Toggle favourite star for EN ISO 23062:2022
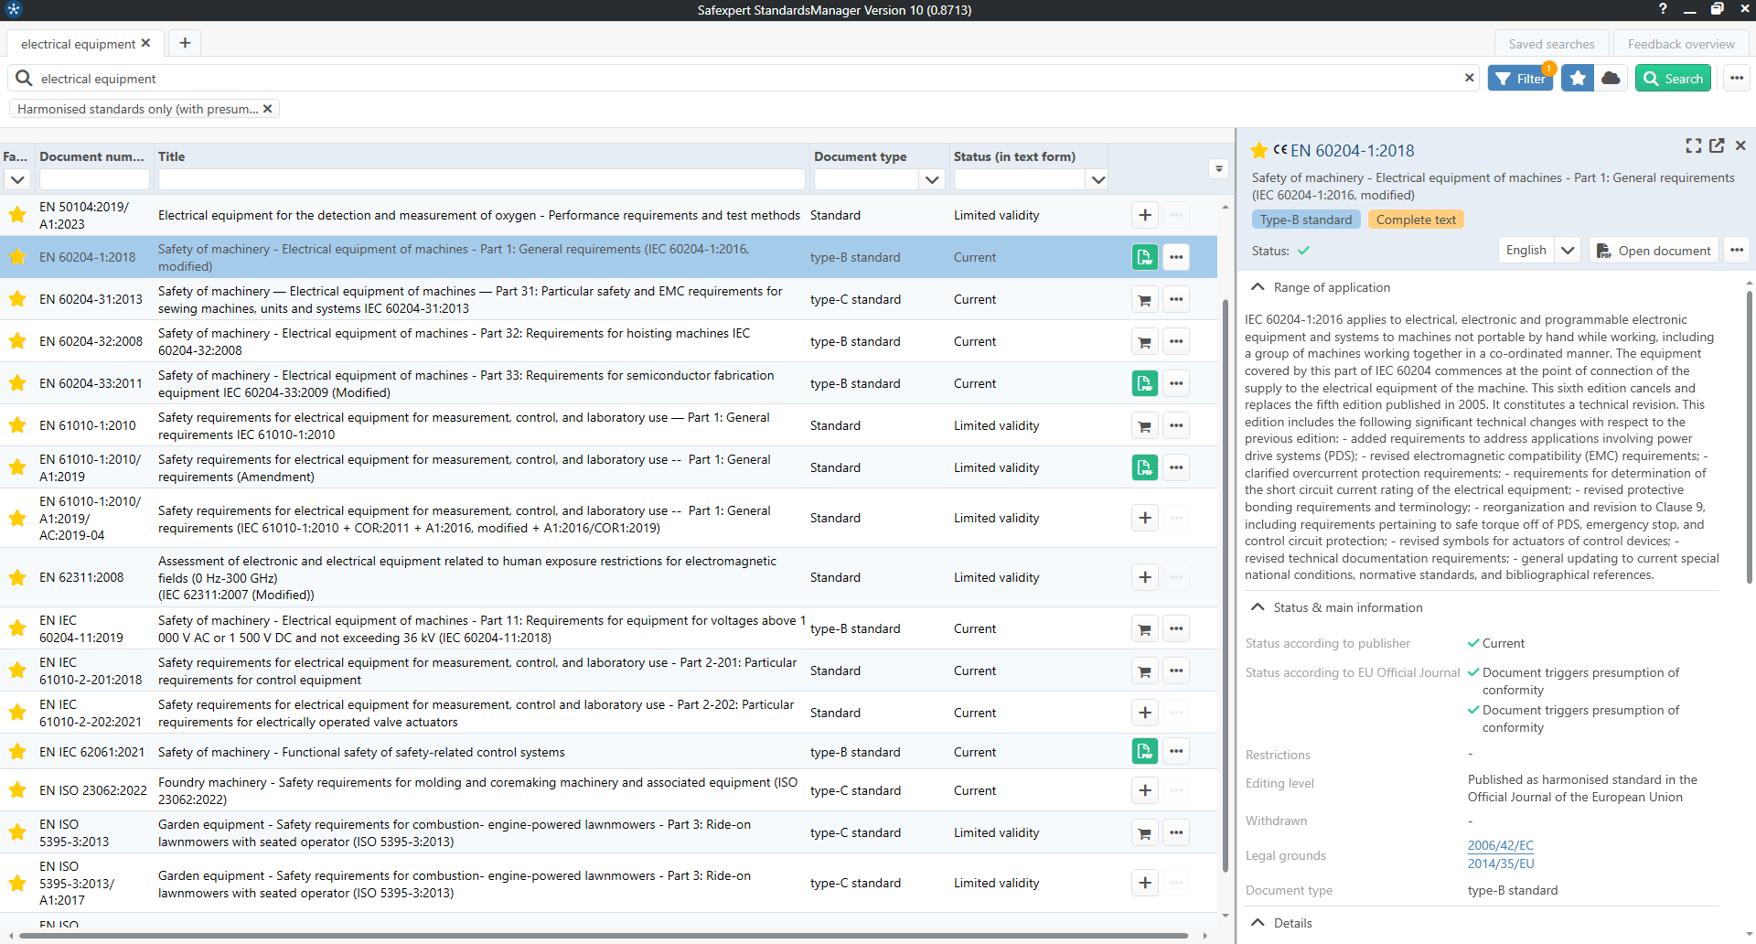This screenshot has height=944, width=1756. (x=16, y=790)
